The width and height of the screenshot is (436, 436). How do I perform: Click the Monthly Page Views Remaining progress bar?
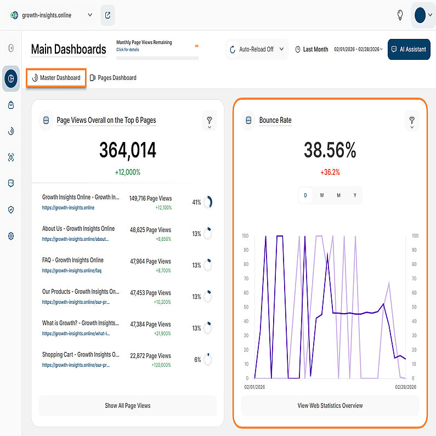(x=157, y=58)
